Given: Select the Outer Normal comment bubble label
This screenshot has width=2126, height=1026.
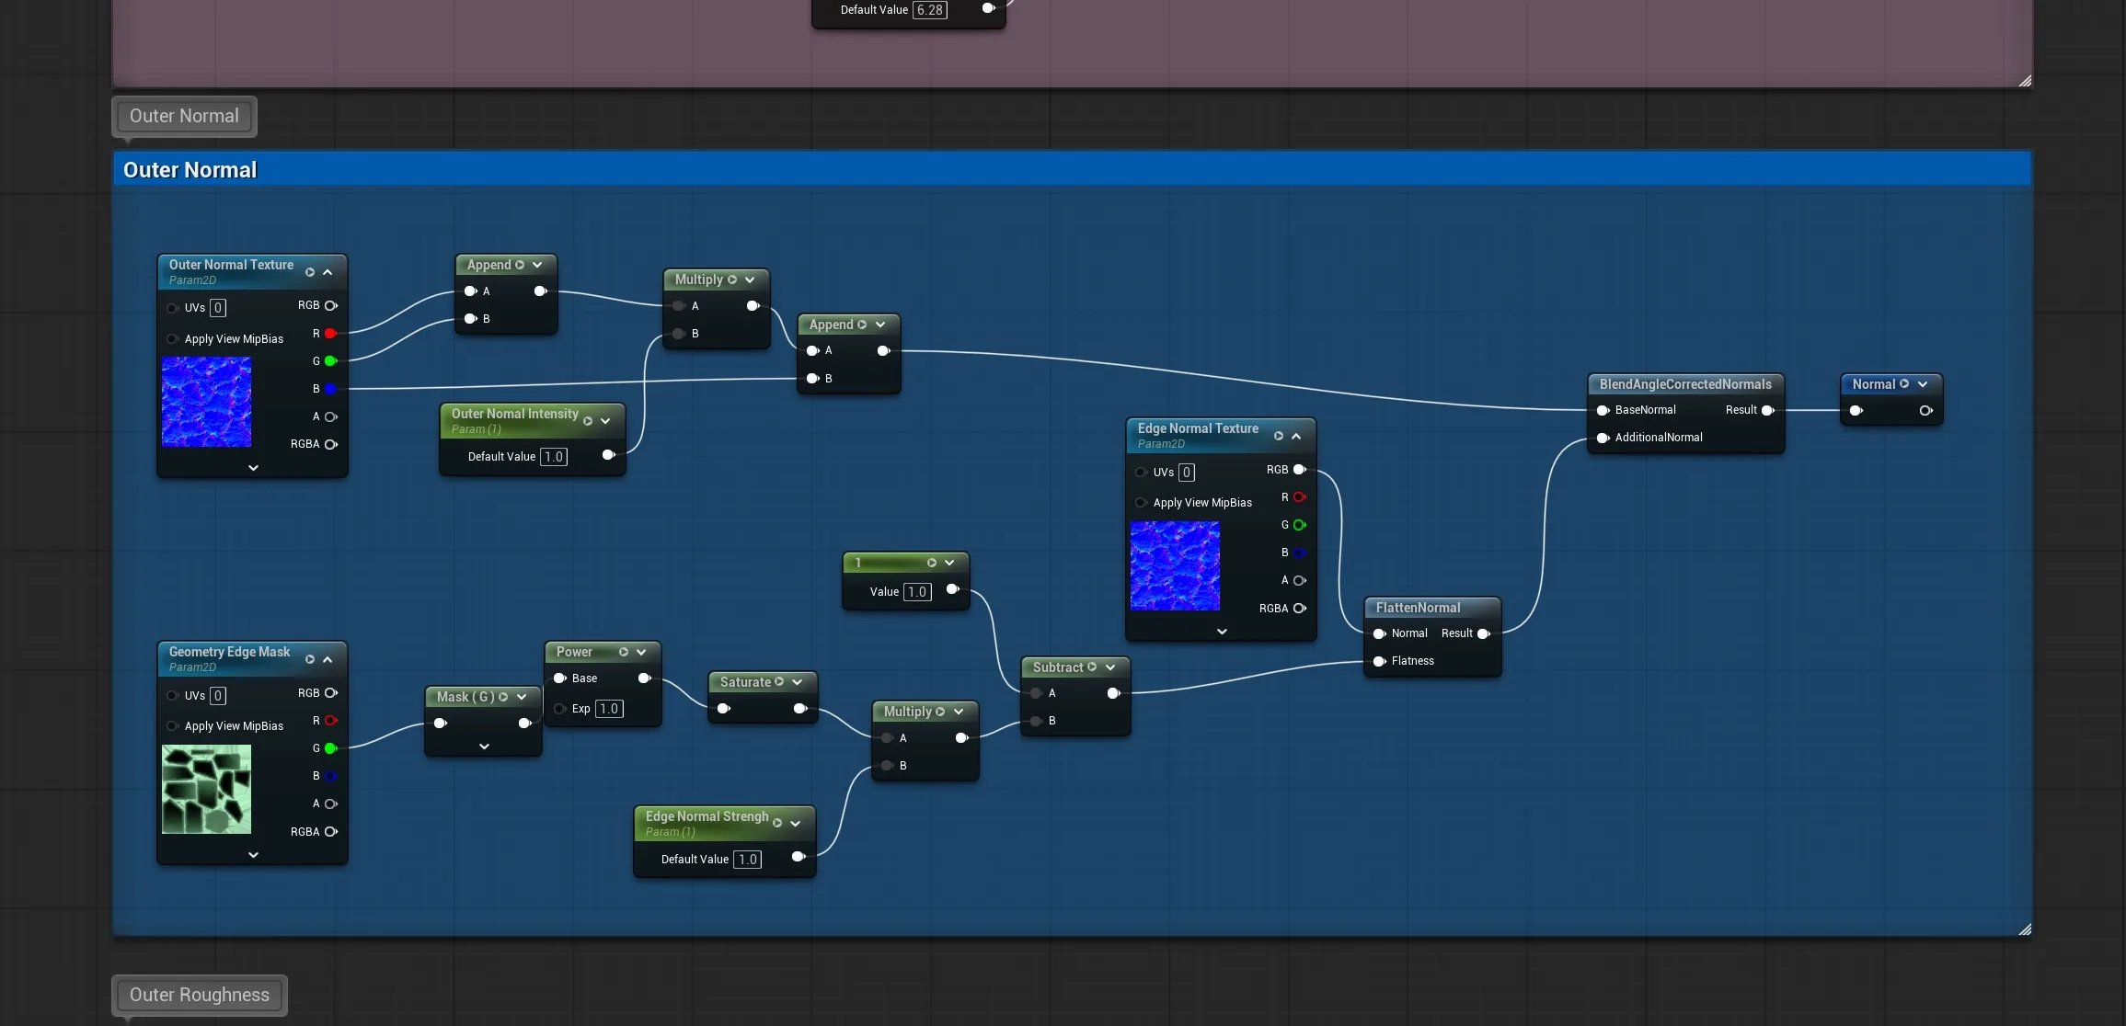Looking at the screenshot, I should pyautogui.click(x=184, y=116).
